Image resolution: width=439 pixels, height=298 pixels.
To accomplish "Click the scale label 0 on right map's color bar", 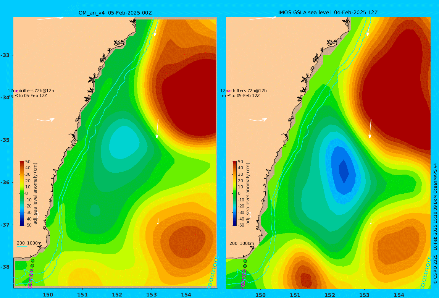I will tap(239, 193).
